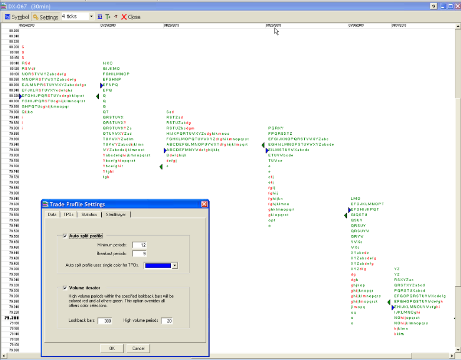Click the 80.260 price label
Viewport: 461px width, 360px height.
[14, 30]
